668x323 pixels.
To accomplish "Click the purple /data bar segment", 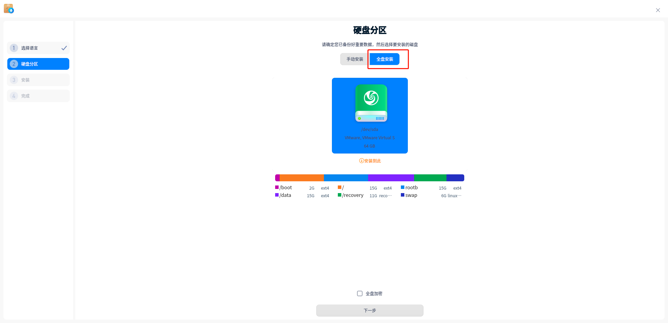I will (391, 178).
